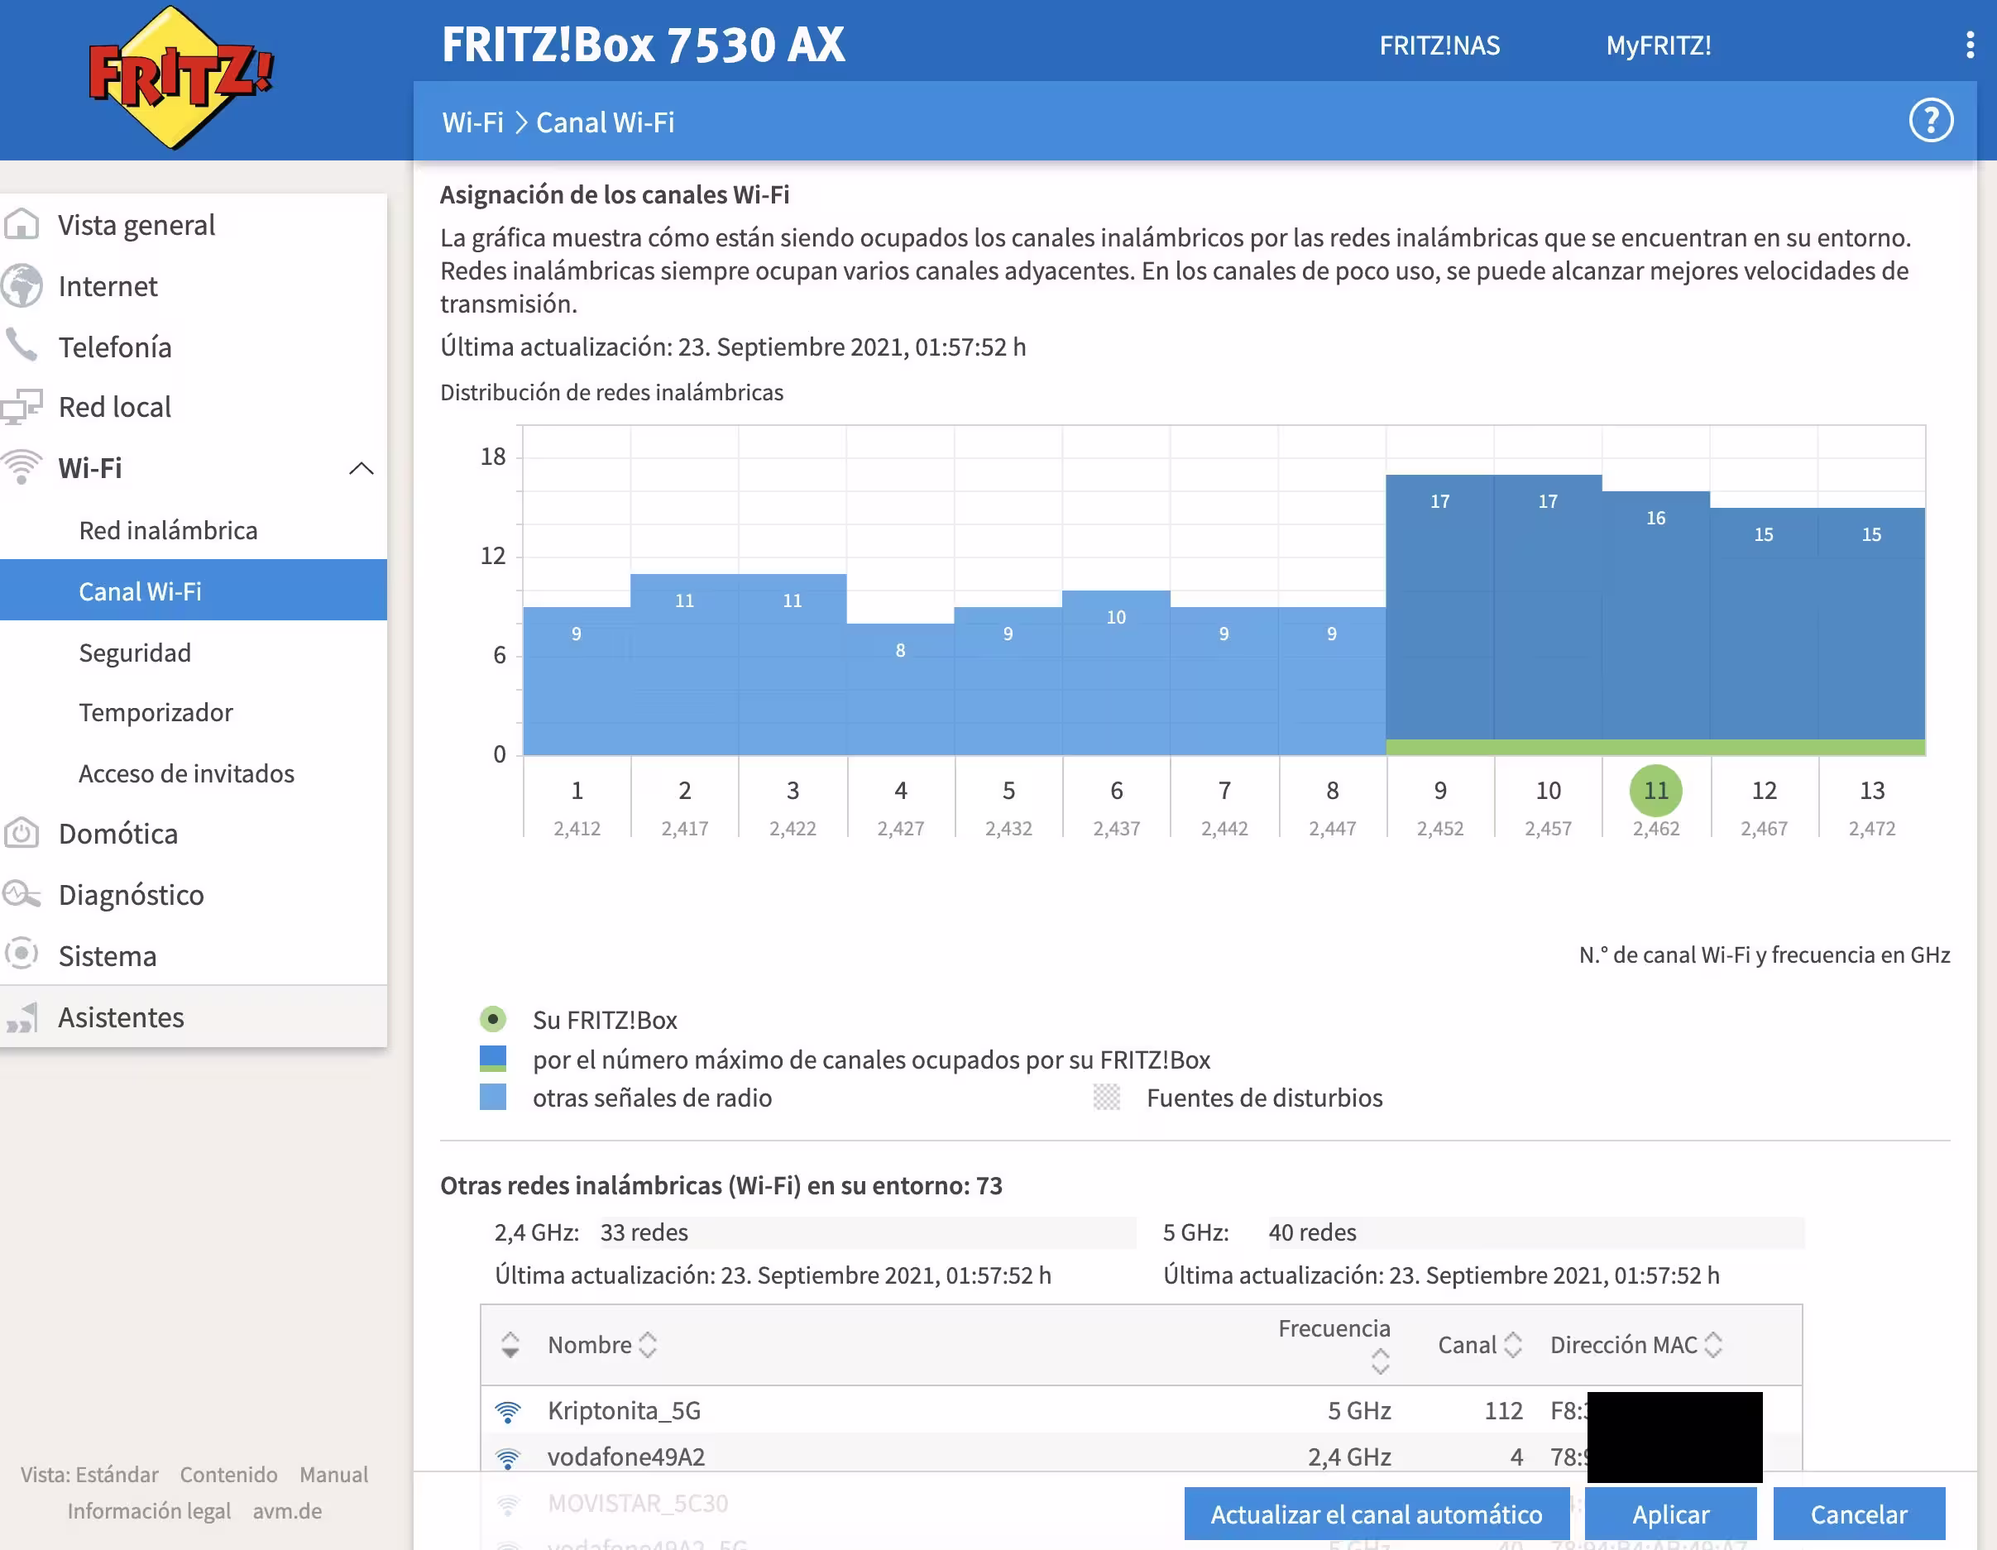Click the Wi-Fi icon beside vodafone49A2
This screenshot has width=1997, height=1550.
tap(507, 1457)
